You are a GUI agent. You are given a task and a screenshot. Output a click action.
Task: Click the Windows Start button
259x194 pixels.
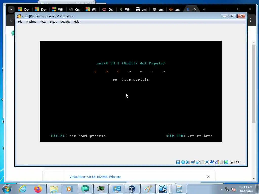point(7,189)
